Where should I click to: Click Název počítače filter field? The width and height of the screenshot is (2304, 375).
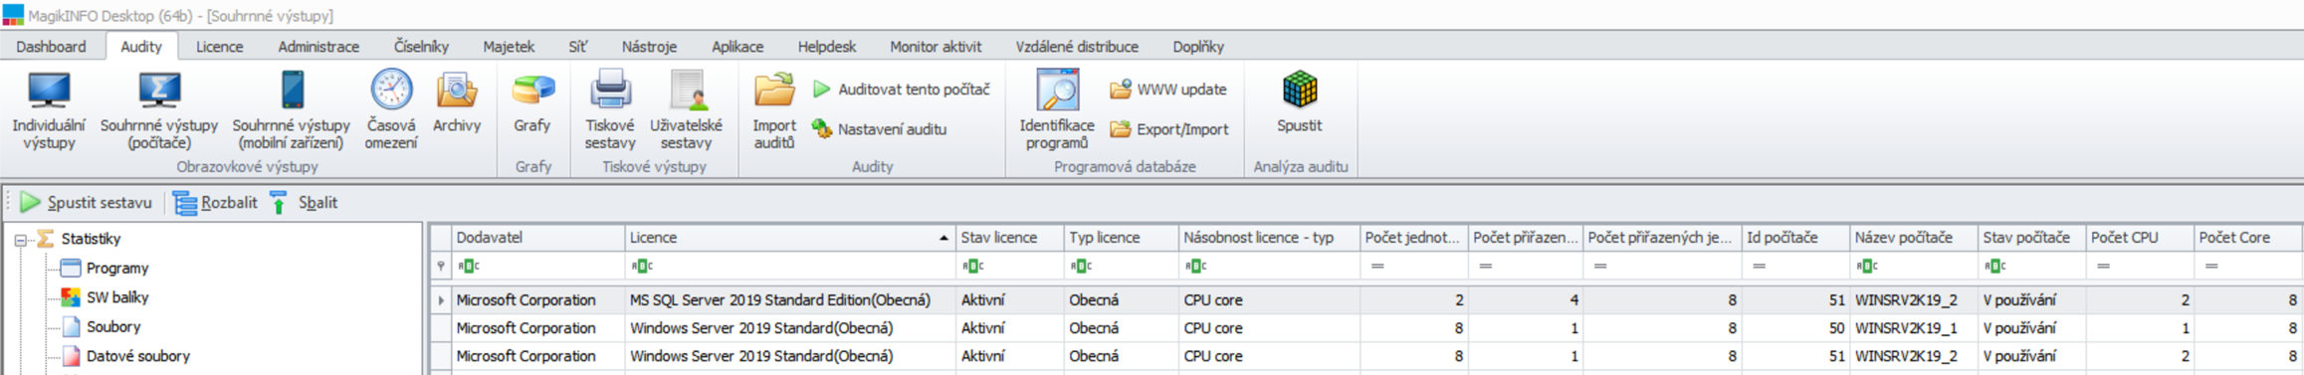click(x=1914, y=267)
